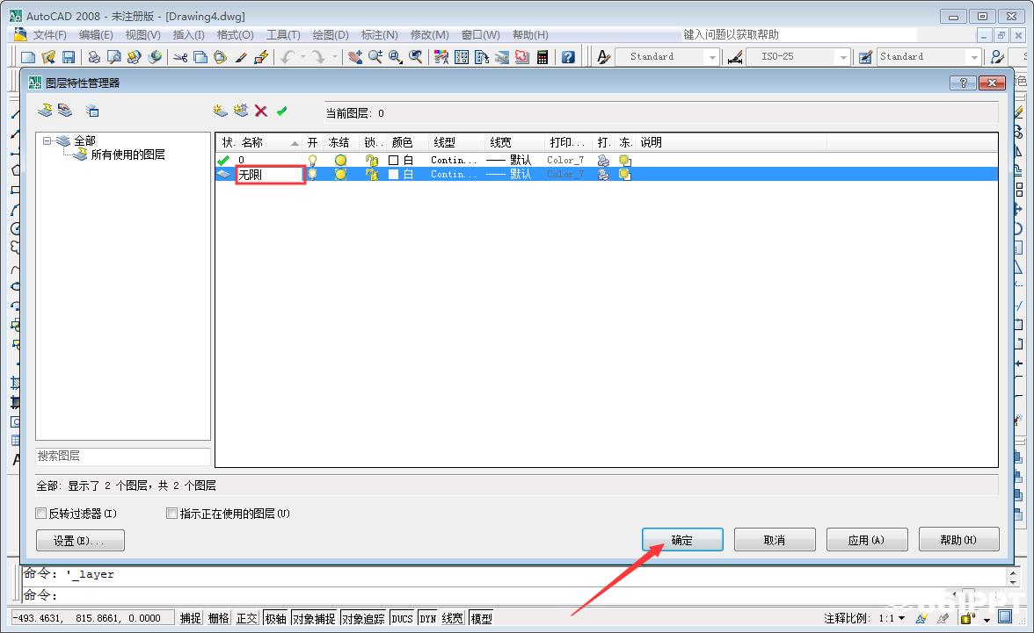Open the Standard text style dropdown
The height and width of the screenshot is (633, 1034).
point(711,57)
